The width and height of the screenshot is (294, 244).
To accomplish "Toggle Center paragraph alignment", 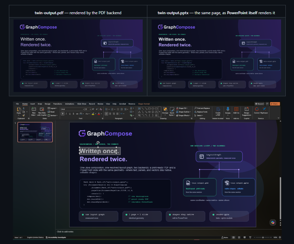I will click(110, 113).
